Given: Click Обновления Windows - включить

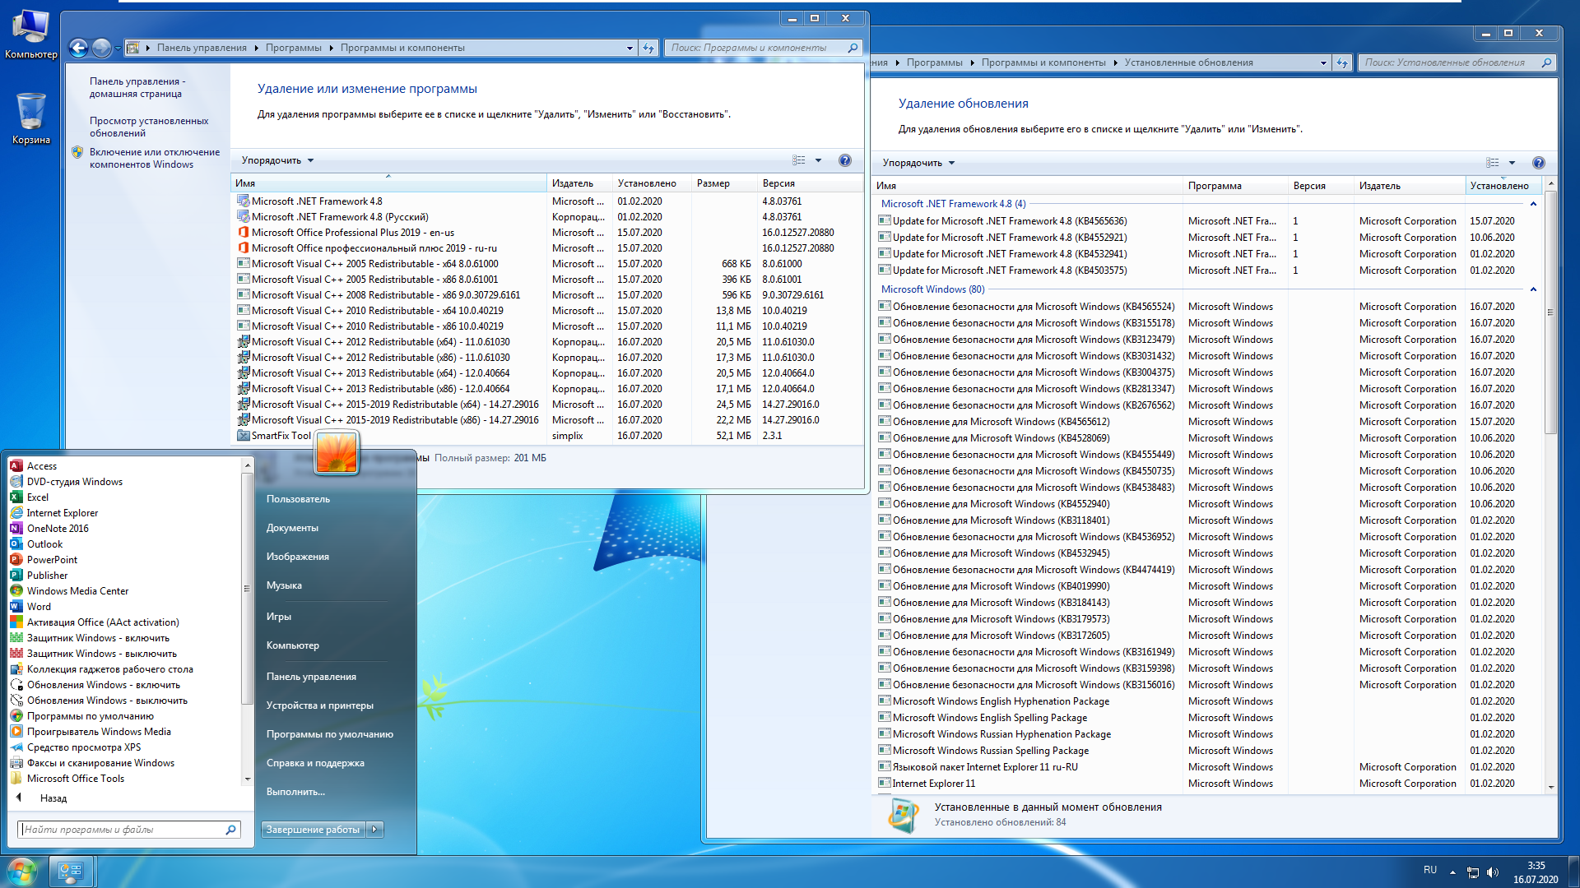Looking at the screenshot, I should (103, 685).
